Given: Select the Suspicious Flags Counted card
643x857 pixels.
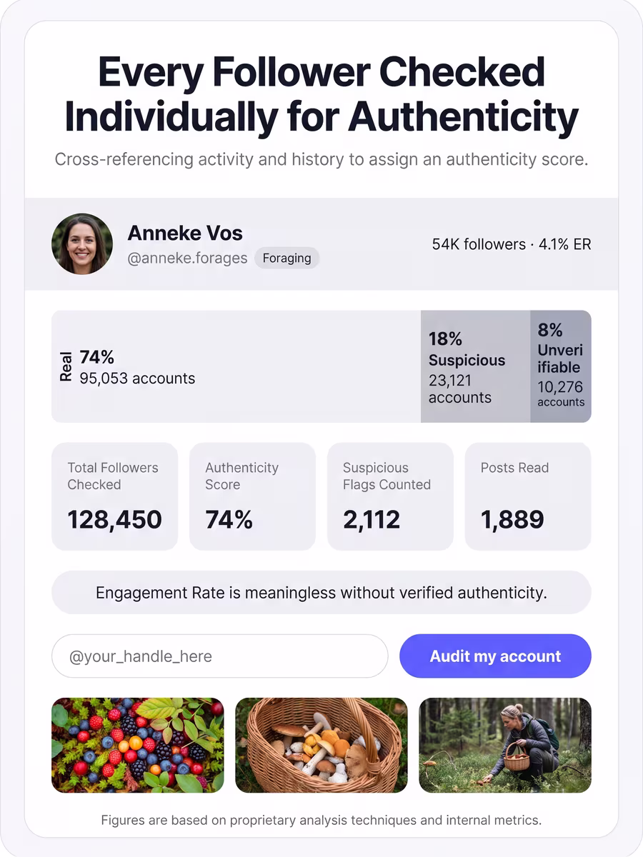Looking at the screenshot, I should [390, 496].
